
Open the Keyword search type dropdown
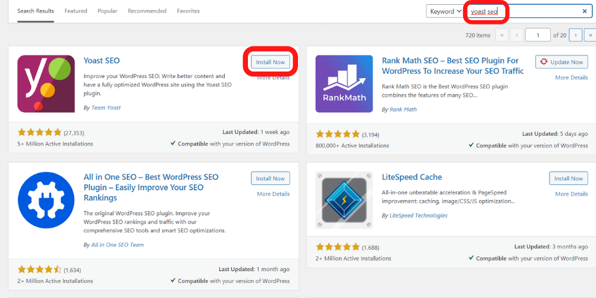(445, 11)
